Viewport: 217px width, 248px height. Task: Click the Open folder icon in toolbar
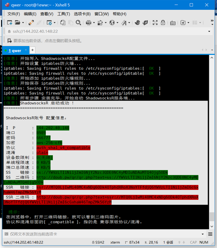[x=17, y=23]
